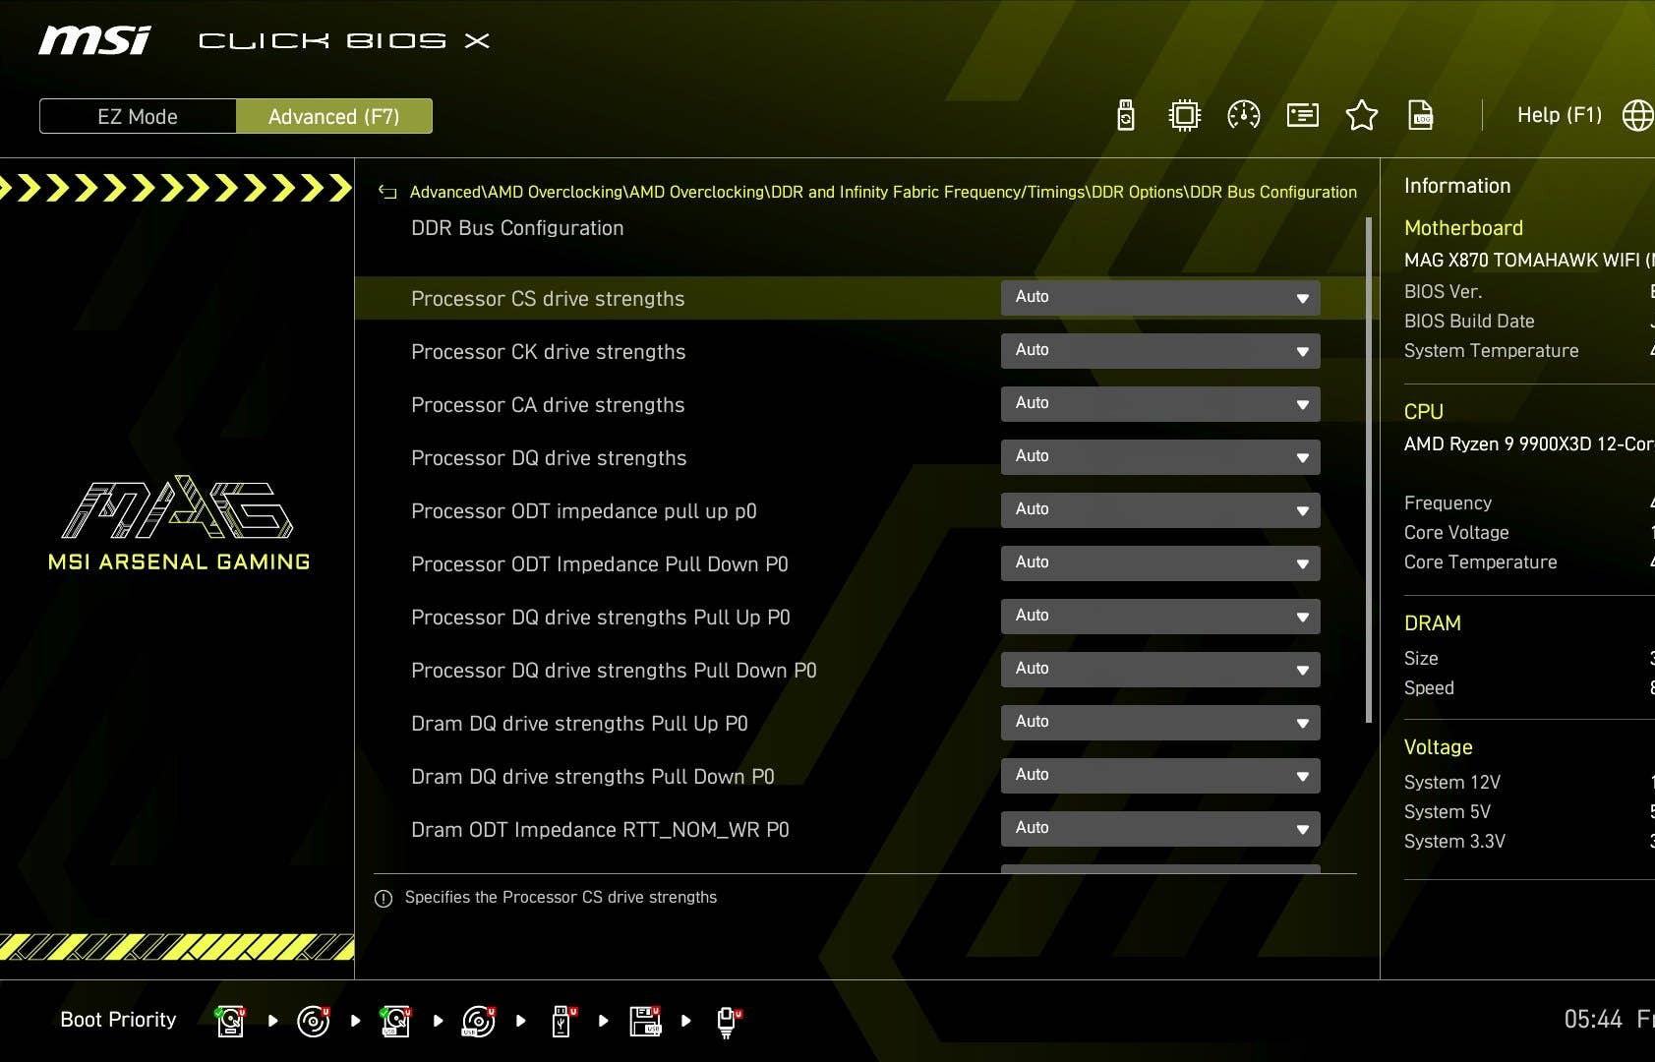Select the USB hard disk boot device icon
This screenshot has height=1062, width=1655.
click(395, 1021)
